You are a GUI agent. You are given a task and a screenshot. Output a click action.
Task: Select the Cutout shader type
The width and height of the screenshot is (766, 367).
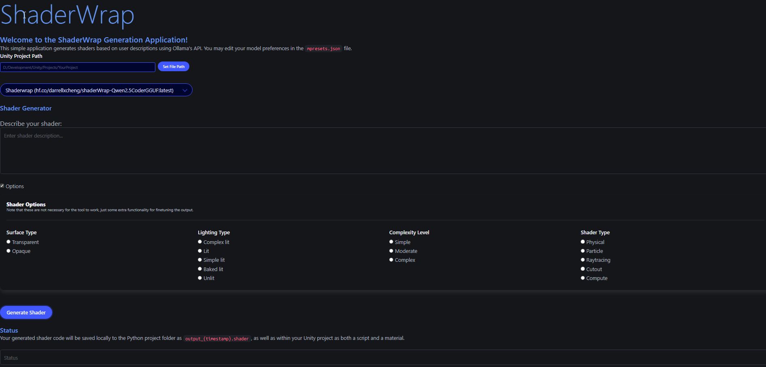point(583,268)
